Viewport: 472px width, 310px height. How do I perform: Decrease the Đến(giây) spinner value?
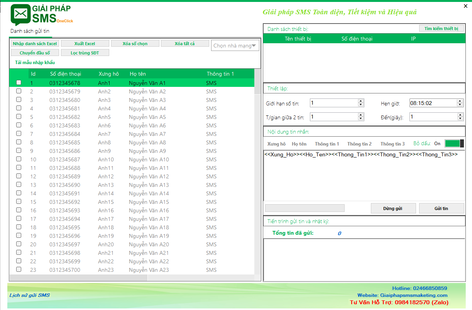point(460,119)
